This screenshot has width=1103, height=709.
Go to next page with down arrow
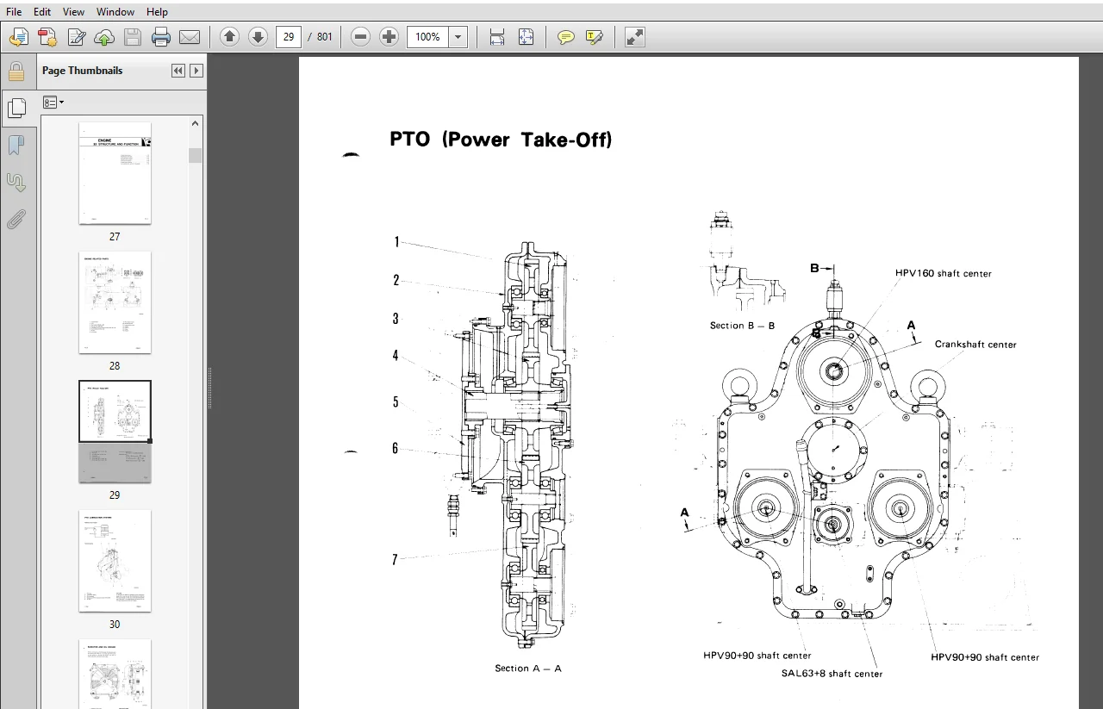258,36
